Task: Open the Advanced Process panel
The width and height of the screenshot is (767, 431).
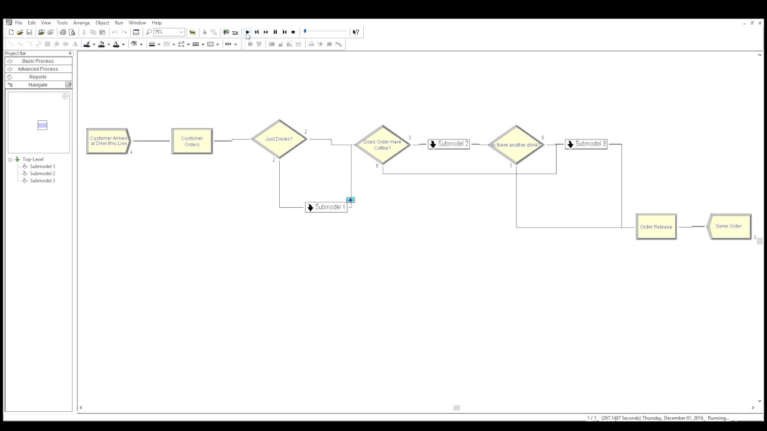Action: point(38,69)
